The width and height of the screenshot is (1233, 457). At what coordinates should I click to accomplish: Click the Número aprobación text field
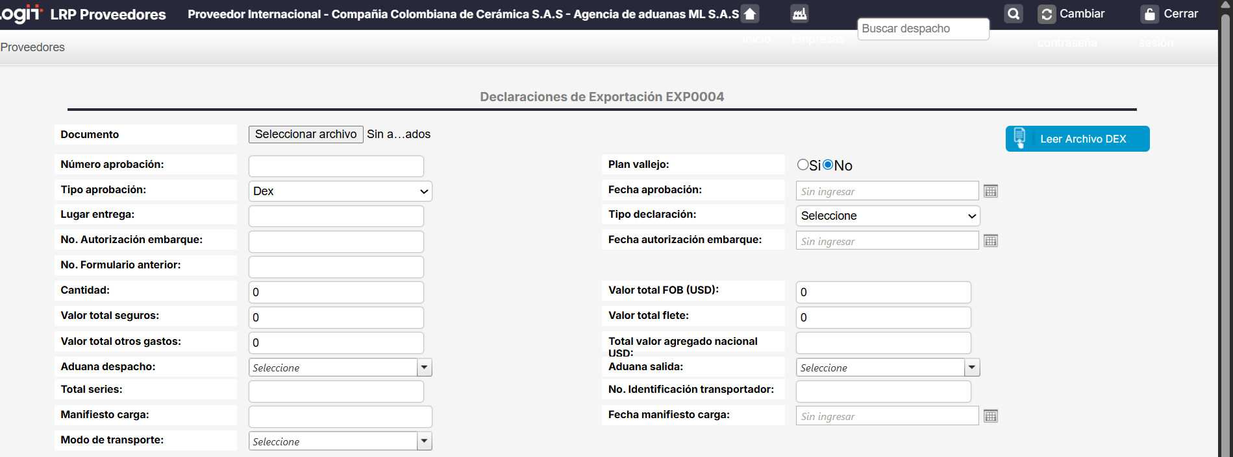pyautogui.click(x=336, y=166)
